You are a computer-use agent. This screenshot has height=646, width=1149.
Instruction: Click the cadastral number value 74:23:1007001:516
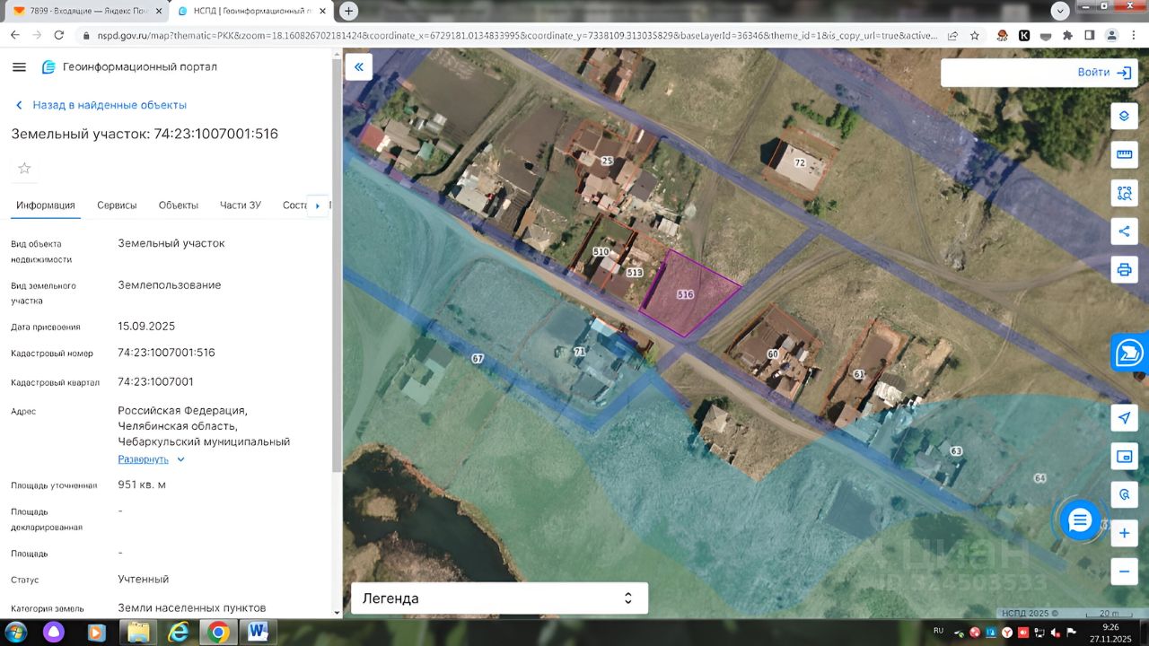coord(166,353)
